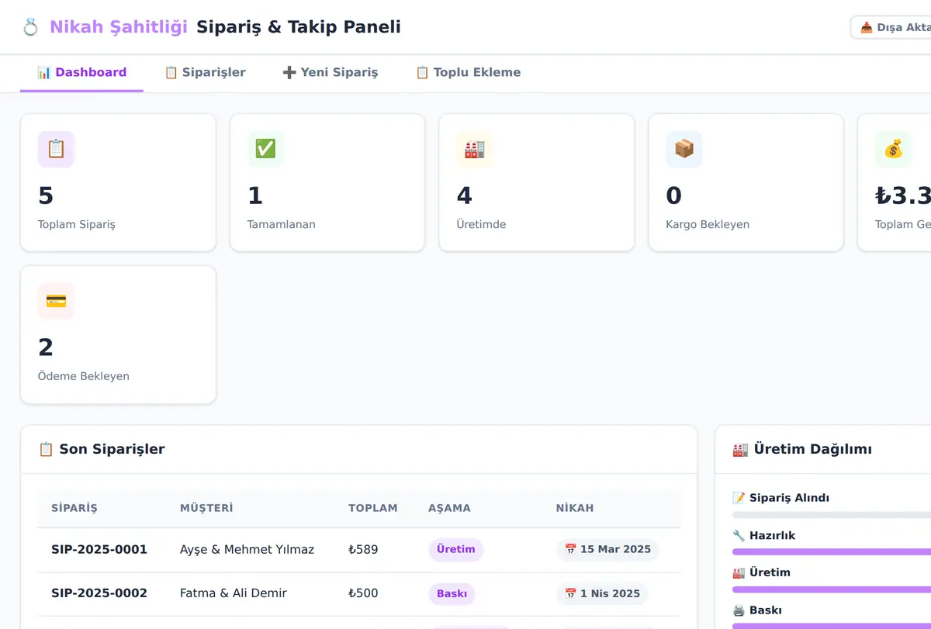This screenshot has height=629, width=931.
Task: Click the Baskı stage badge for Fatma & Ali
Action: [x=452, y=594]
